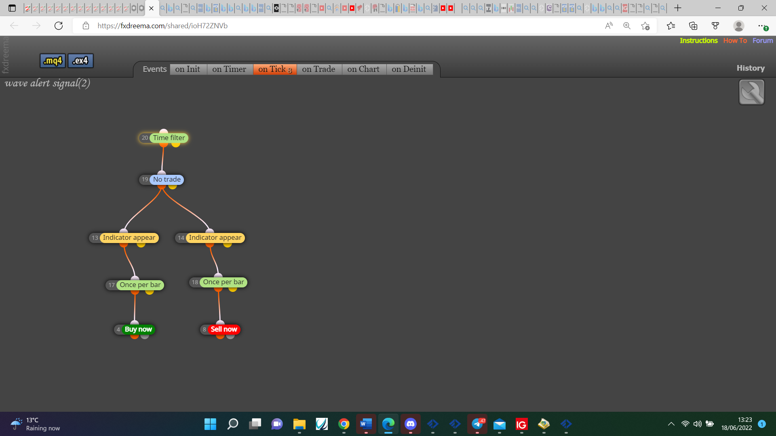The image size is (776, 436).
Task: Open Microsoft Word from taskbar
Action: click(x=366, y=424)
